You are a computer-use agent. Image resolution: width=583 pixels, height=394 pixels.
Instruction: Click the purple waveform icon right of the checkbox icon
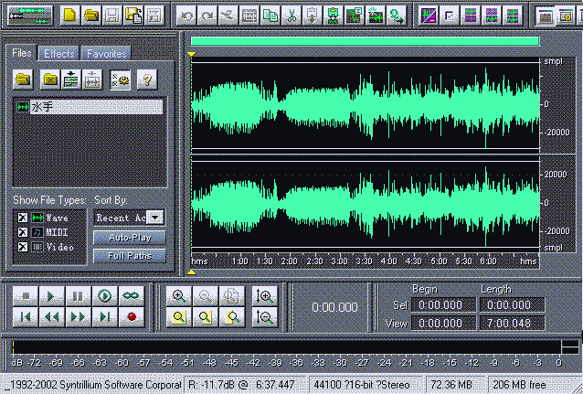click(x=471, y=16)
